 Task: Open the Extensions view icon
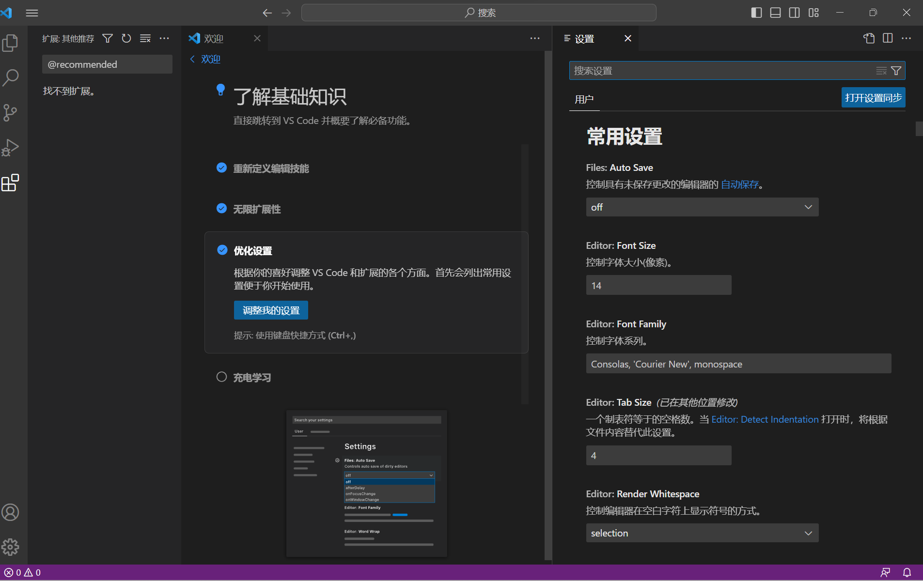[x=10, y=183]
